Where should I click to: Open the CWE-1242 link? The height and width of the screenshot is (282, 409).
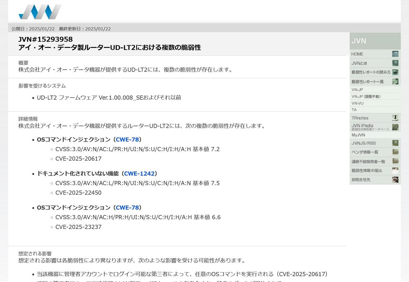point(139,173)
